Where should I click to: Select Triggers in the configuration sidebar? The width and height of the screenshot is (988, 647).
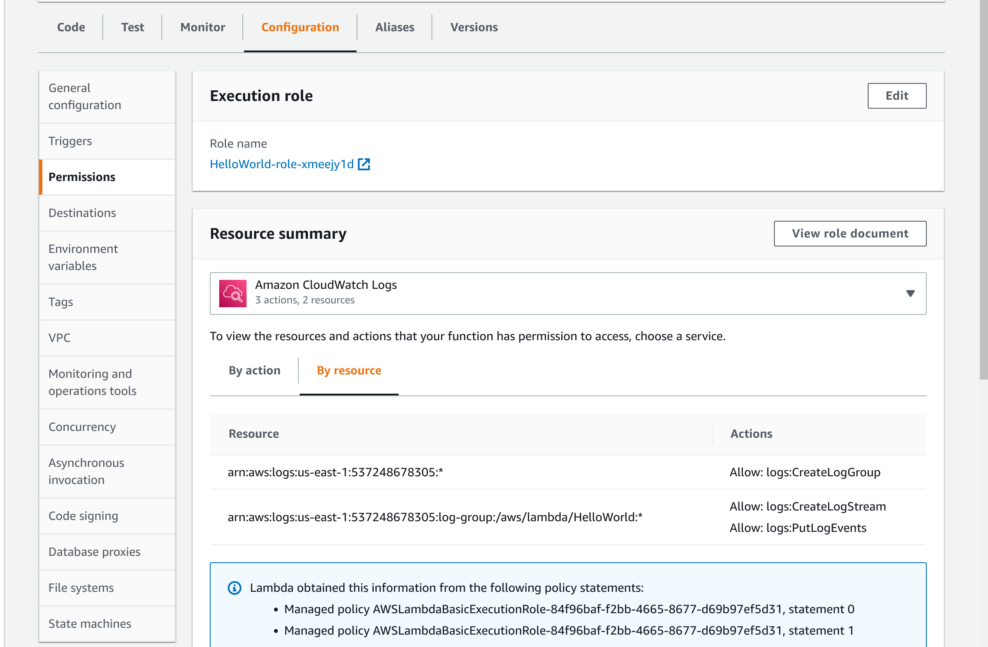point(70,141)
